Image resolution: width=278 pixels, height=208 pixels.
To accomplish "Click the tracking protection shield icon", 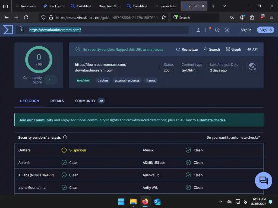I will pyautogui.click(x=43, y=17).
